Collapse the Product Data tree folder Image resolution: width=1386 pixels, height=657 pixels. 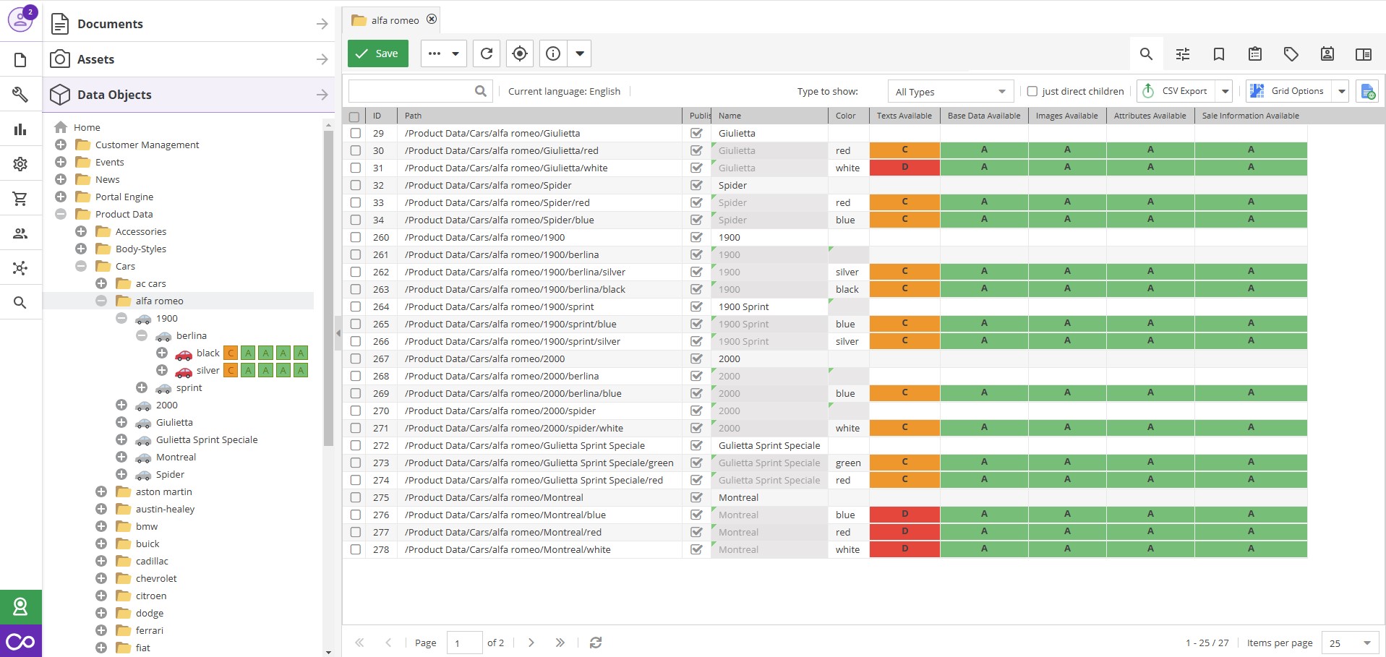coord(61,214)
